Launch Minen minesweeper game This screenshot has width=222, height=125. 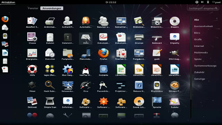pyautogui.click(x=32, y=86)
